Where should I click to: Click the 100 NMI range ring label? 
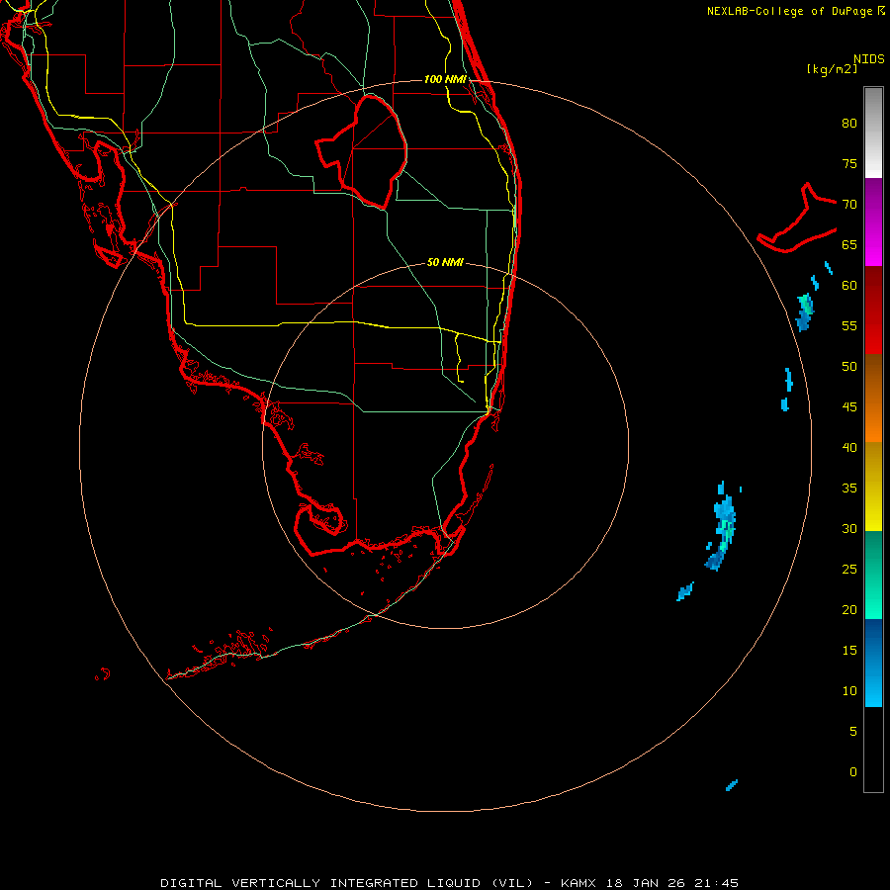[445, 79]
